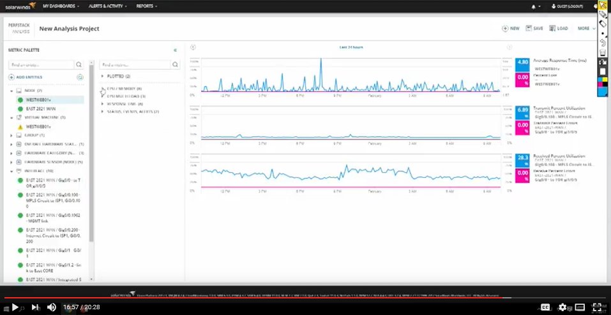Shift the chart time range forward
The height and width of the screenshot is (315, 611).
[509, 47]
